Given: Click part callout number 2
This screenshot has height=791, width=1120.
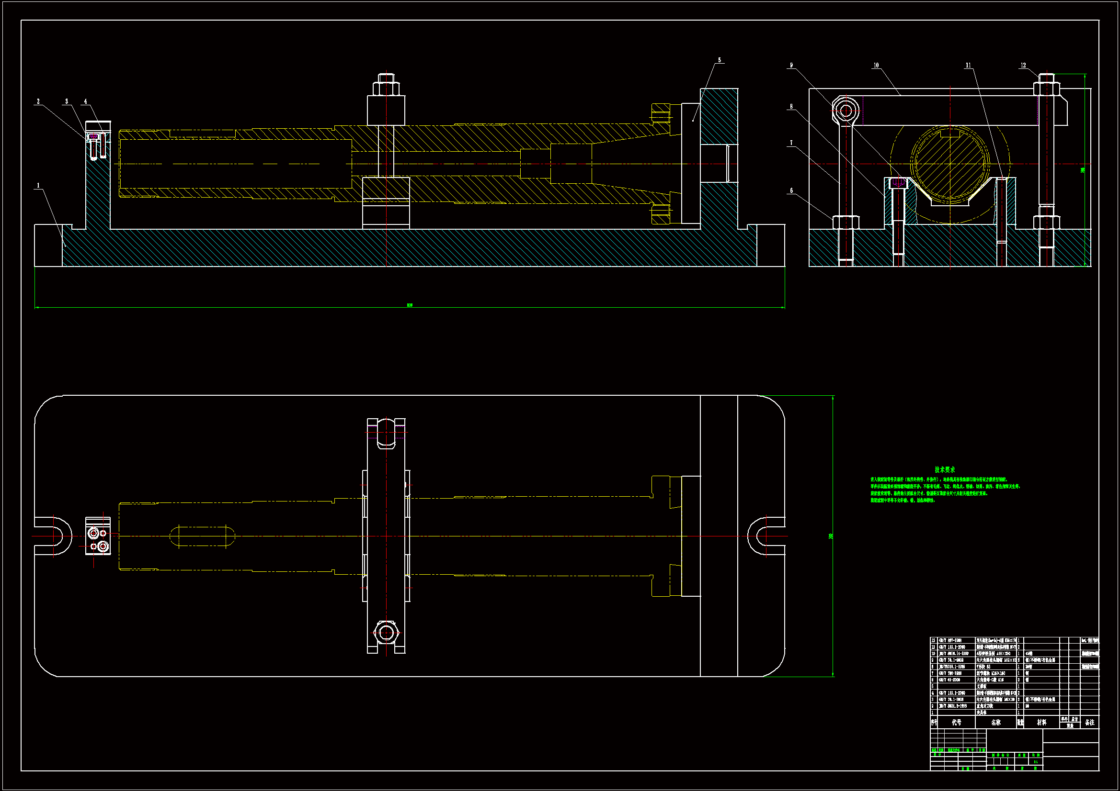Looking at the screenshot, I should pos(38,101).
